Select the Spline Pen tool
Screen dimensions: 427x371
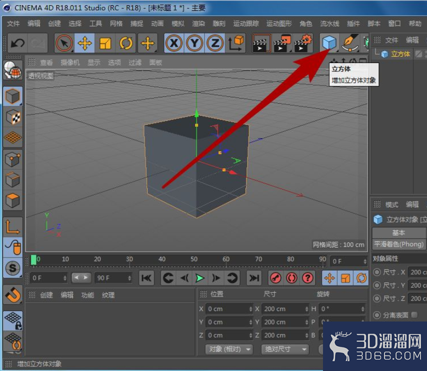pos(350,43)
